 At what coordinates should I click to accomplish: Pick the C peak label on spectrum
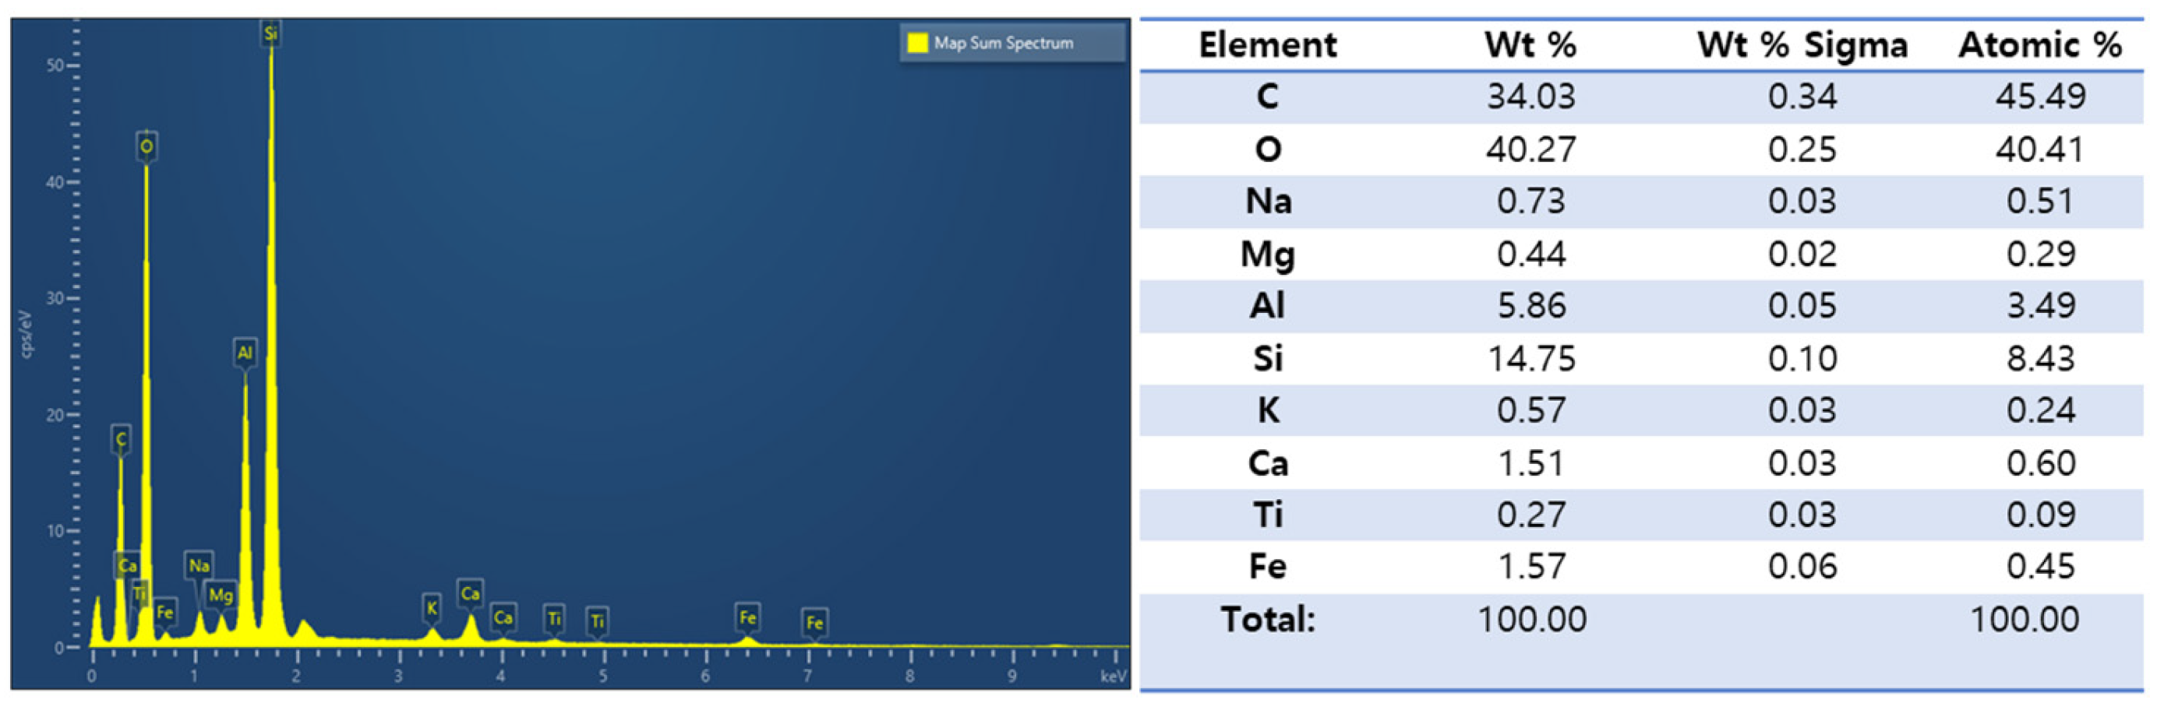121,438
